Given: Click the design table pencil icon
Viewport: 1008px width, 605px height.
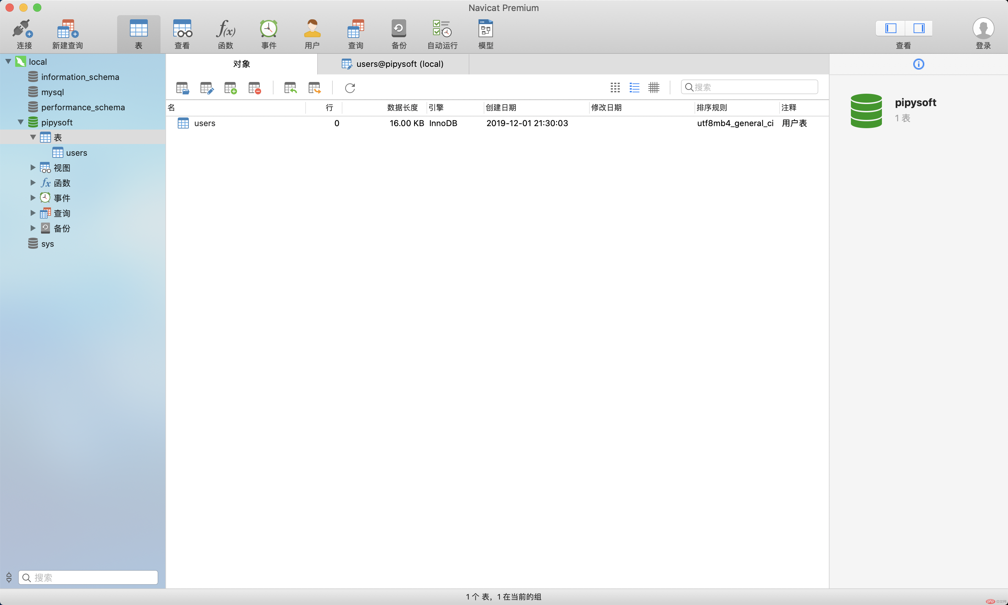Looking at the screenshot, I should pos(207,88).
